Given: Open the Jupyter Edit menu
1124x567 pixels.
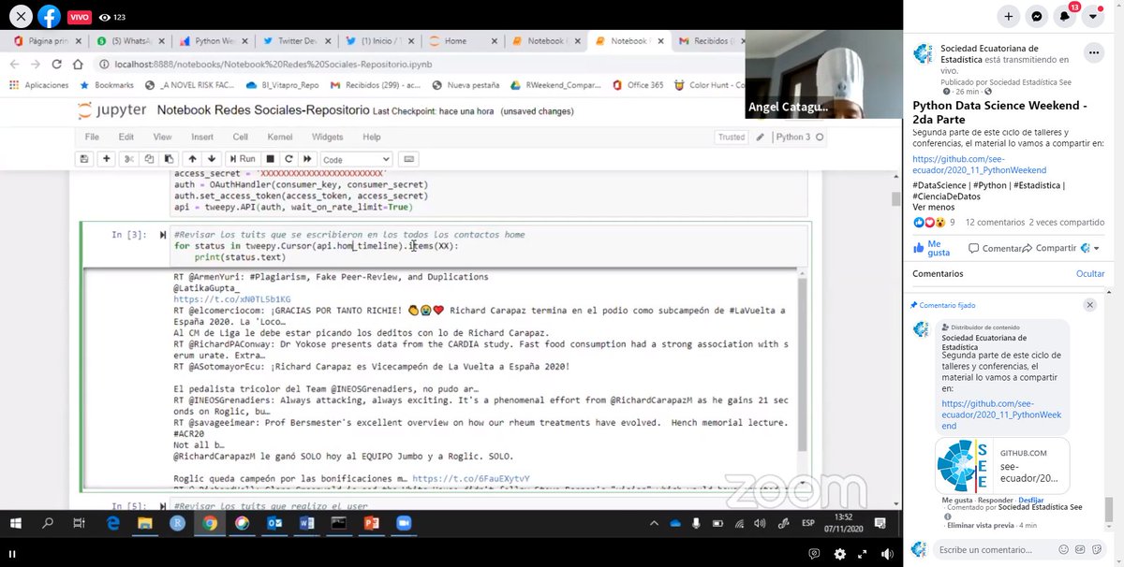Looking at the screenshot, I should [x=126, y=137].
